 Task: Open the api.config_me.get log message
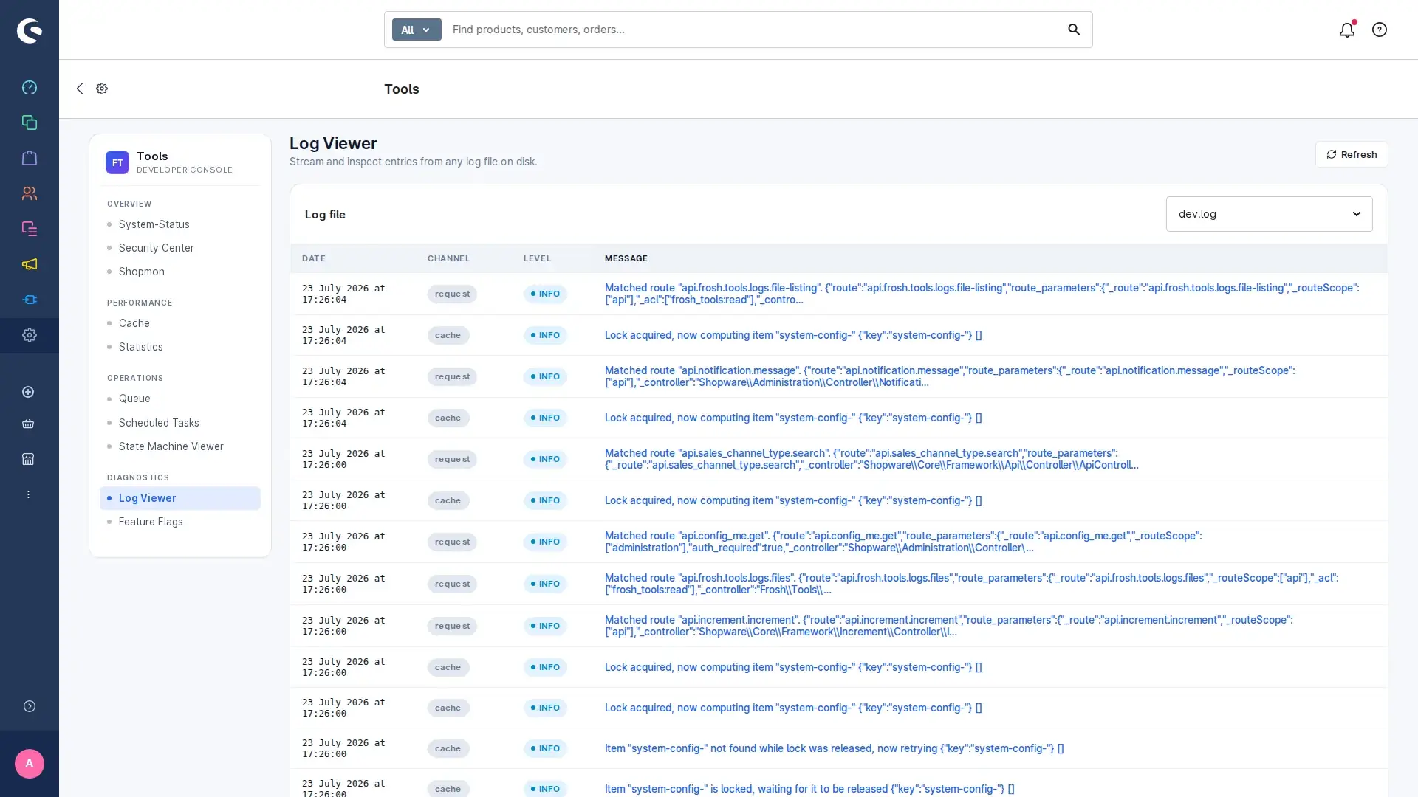point(903,542)
